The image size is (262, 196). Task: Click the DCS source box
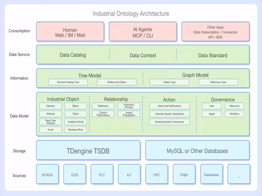coord(75,174)
